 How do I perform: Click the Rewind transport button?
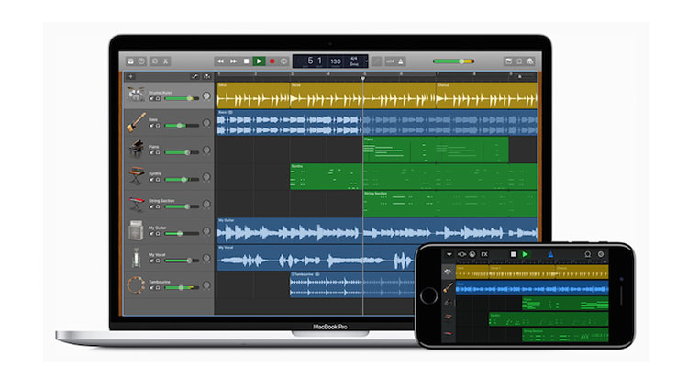tap(220, 61)
